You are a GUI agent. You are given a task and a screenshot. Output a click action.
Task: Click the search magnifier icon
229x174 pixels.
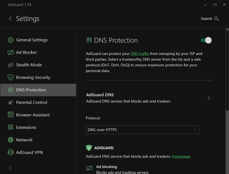(217, 19)
